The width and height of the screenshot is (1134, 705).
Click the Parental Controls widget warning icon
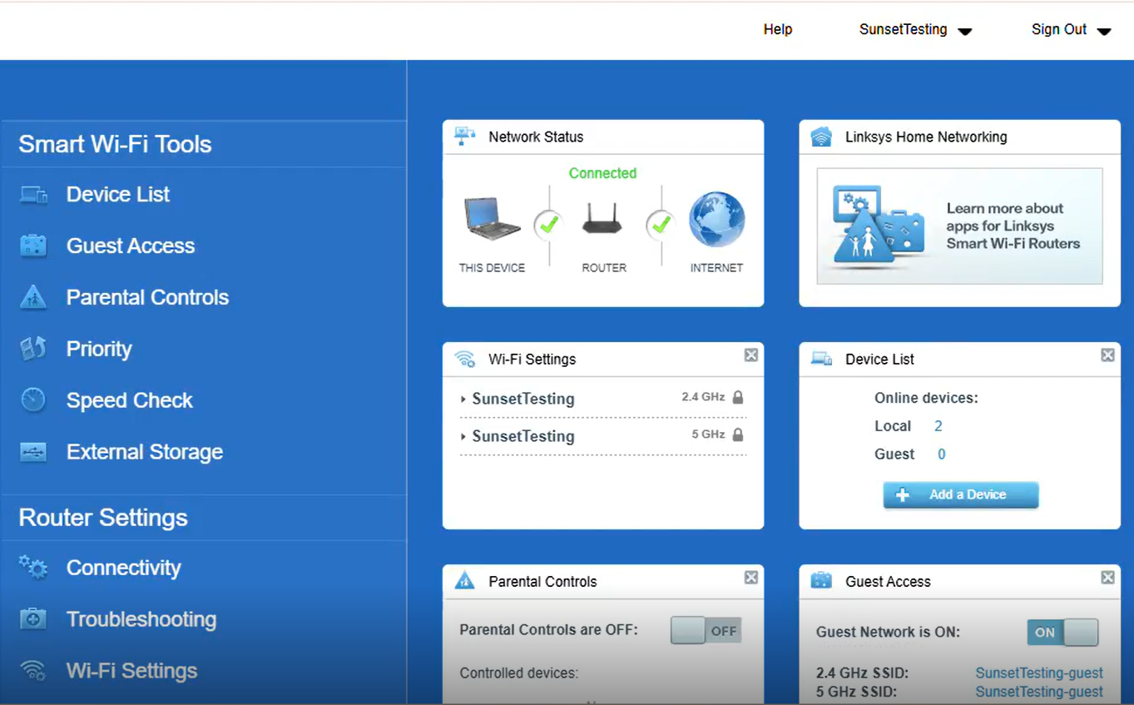(464, 581)
